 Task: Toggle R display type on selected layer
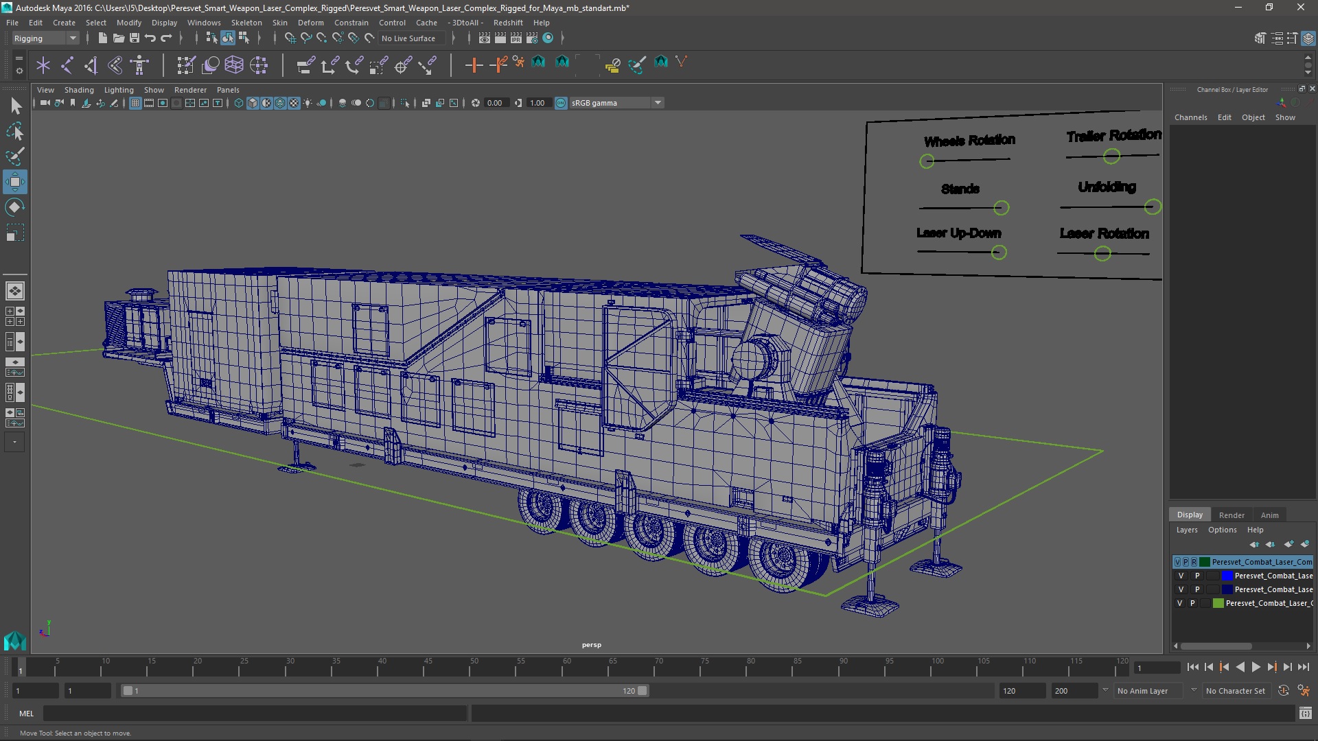click(x=1194, y=562)
